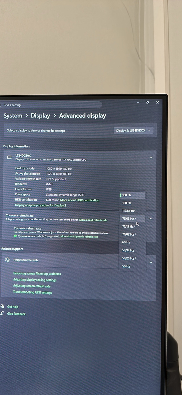Click the 8-bit bit depth value
Viewport: 182px width, 395px height.
point(49,184)
